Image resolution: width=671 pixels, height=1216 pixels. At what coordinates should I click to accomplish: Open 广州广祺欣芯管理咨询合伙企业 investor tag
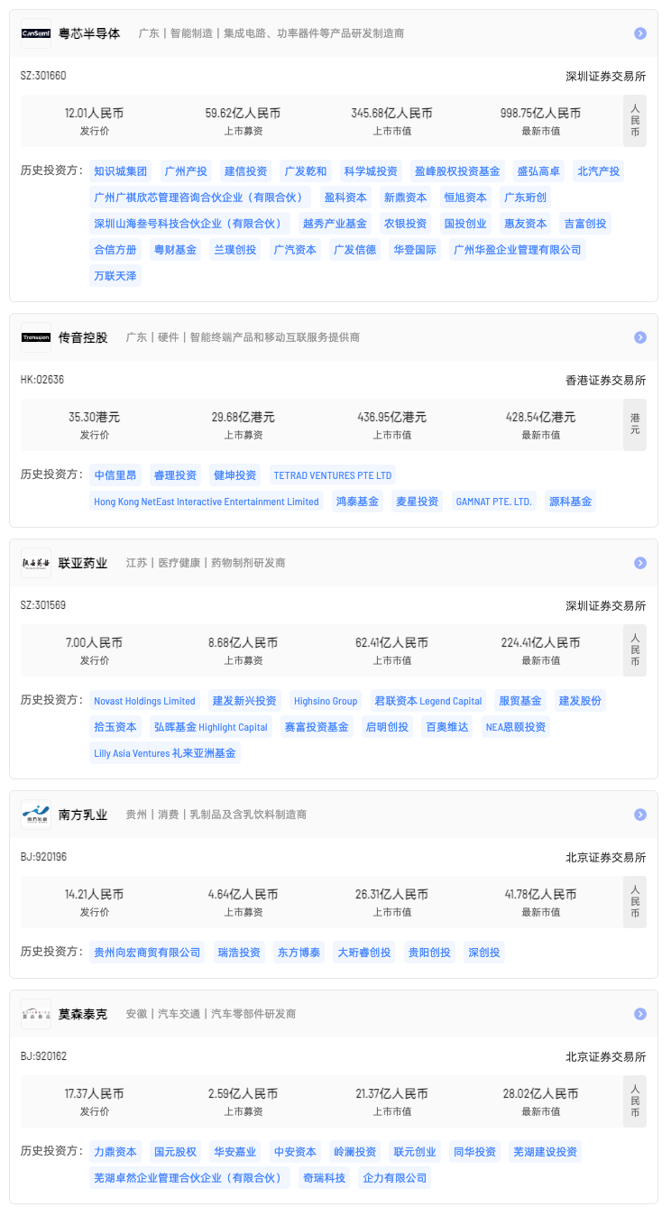(x=200, y=198)
